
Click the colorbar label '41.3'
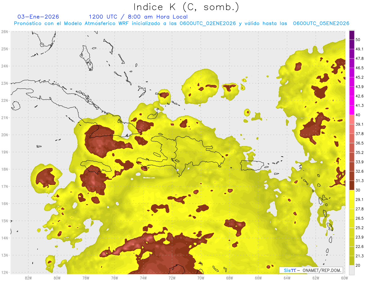pos(359,106)
